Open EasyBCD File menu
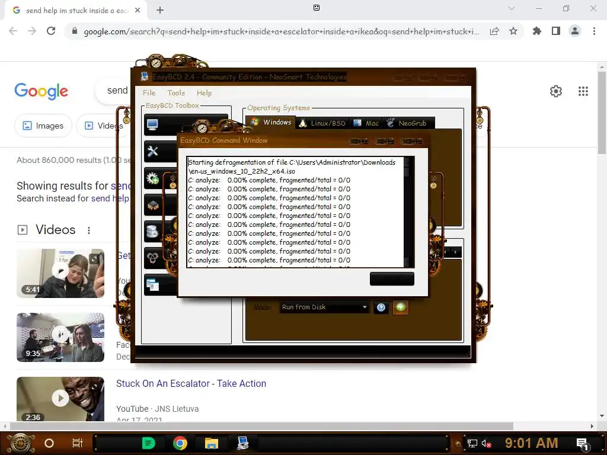The height and width of the screenshot is (455, 607). (x=149, y=93)
